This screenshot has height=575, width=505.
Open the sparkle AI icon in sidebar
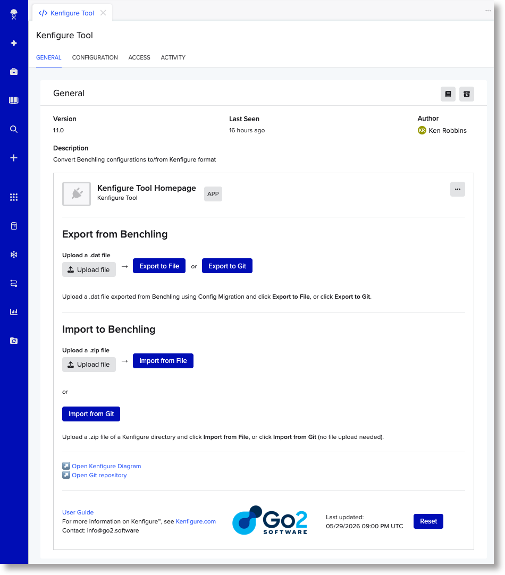click(14, 43)
